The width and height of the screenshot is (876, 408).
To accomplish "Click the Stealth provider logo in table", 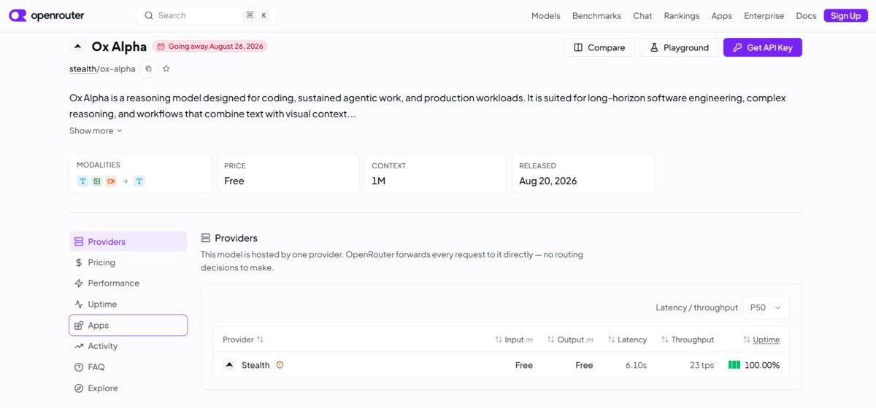I will (x=229, y=365).
